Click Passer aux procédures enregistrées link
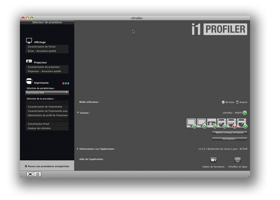 48,166
